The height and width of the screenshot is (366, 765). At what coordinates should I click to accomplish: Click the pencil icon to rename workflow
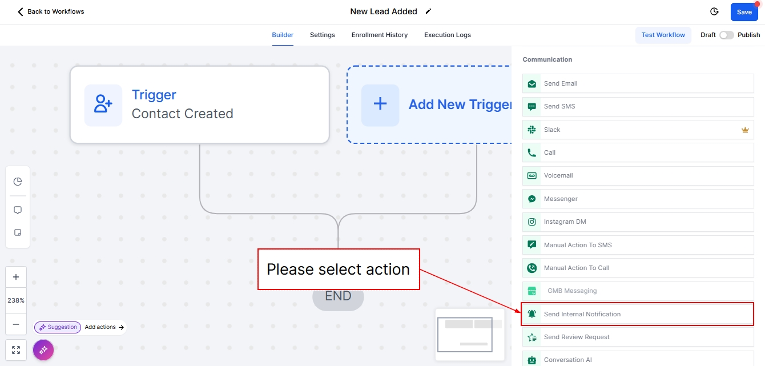point(428,11)
